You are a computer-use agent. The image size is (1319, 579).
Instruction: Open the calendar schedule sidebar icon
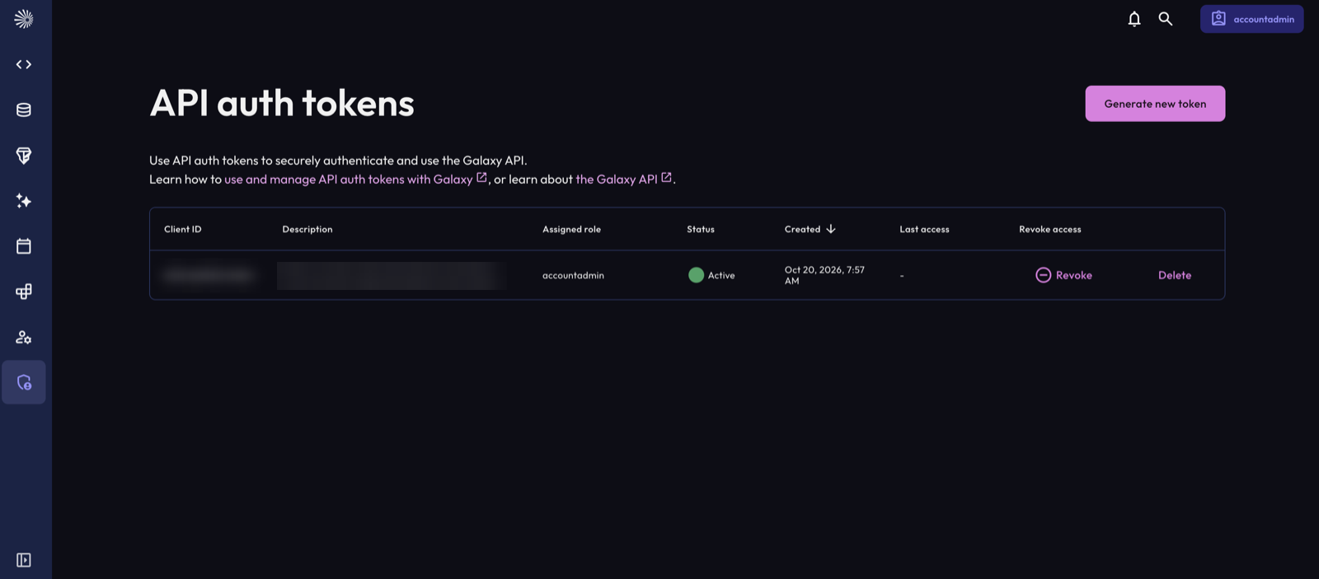click(x=24, y=246)
